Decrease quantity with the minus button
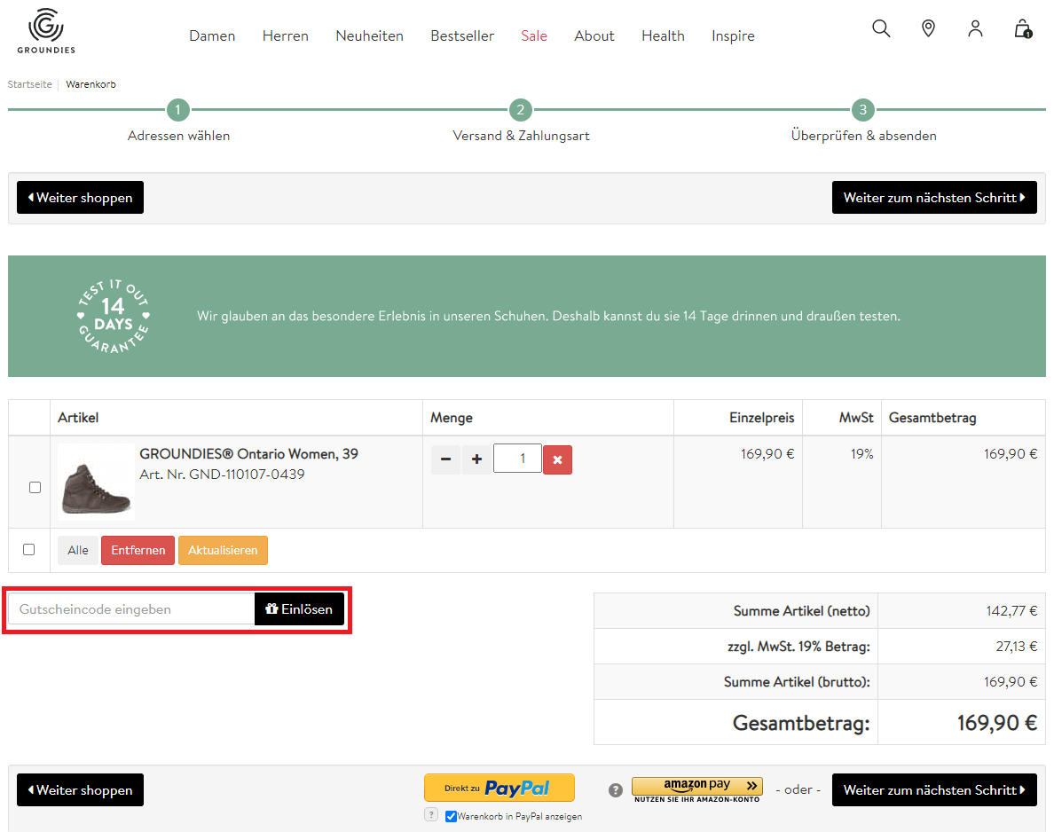Viewport: 1054px width, 832px height. (x=445, y=459)
